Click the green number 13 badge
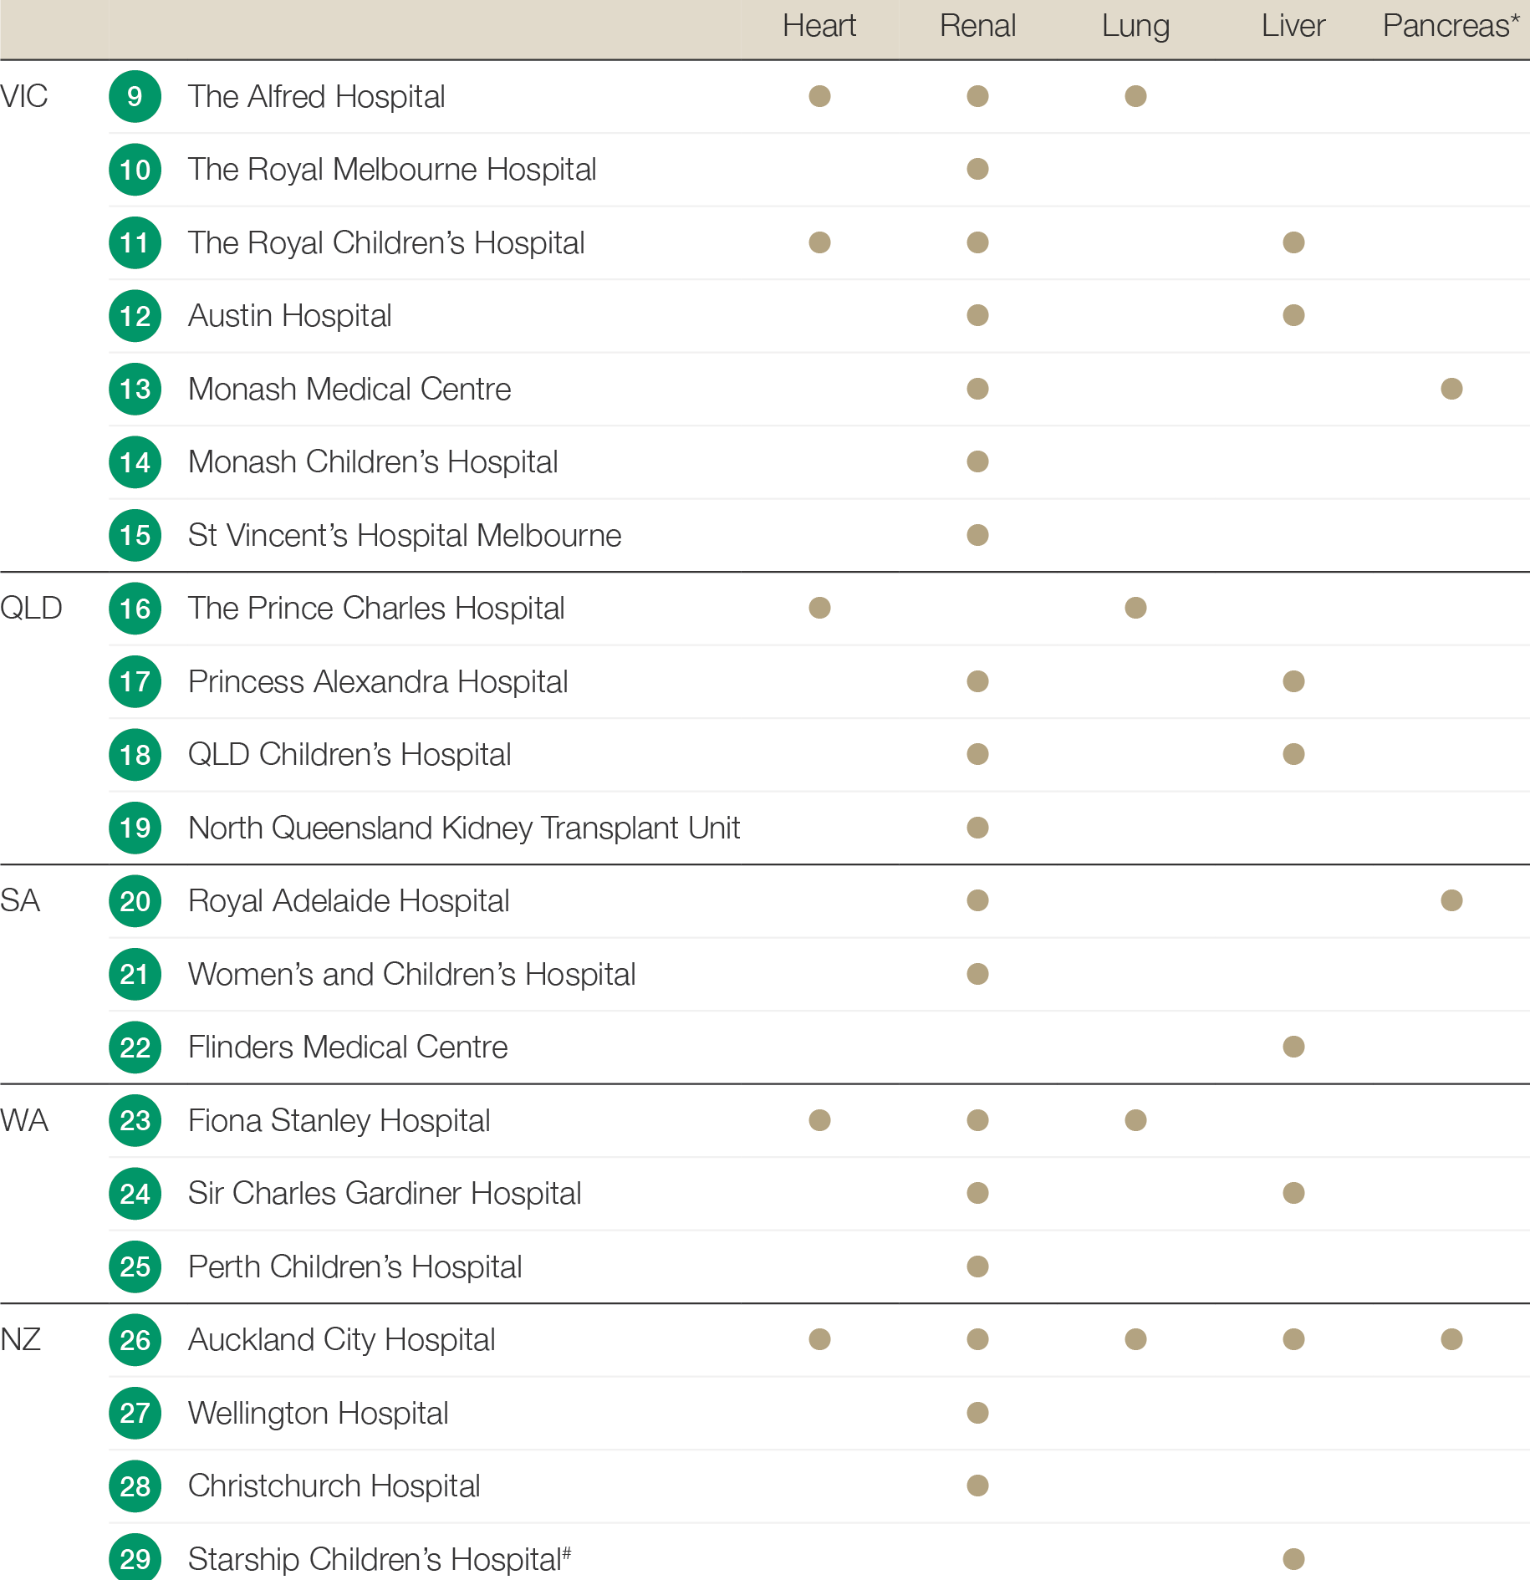This screenshot has height=1580, width=1530. 135,390
